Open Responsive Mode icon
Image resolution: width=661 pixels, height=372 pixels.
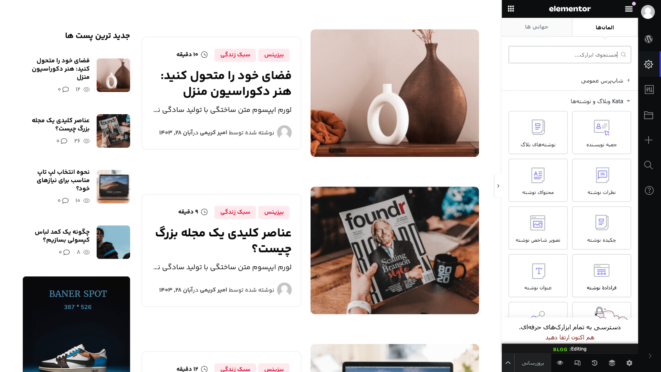pos(577,363)
